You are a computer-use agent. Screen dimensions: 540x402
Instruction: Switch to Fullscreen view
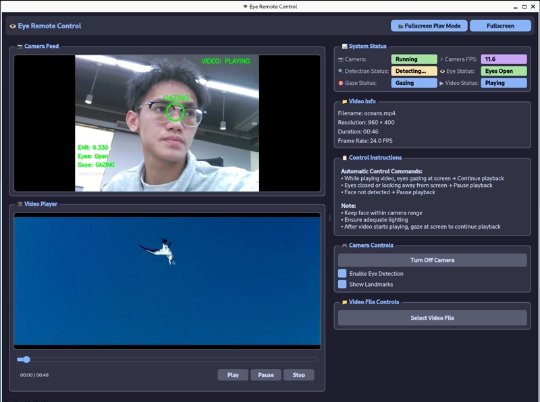pyautogui.click(x=500, y=26)
